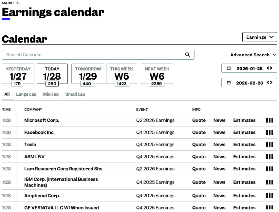The image size is (279, 212).
Task: Open the Quote link for Facebook Inc.
Action: tap(199, 132)
